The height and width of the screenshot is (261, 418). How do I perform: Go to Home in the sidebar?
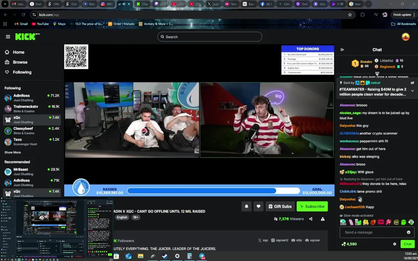coord(15,52)
